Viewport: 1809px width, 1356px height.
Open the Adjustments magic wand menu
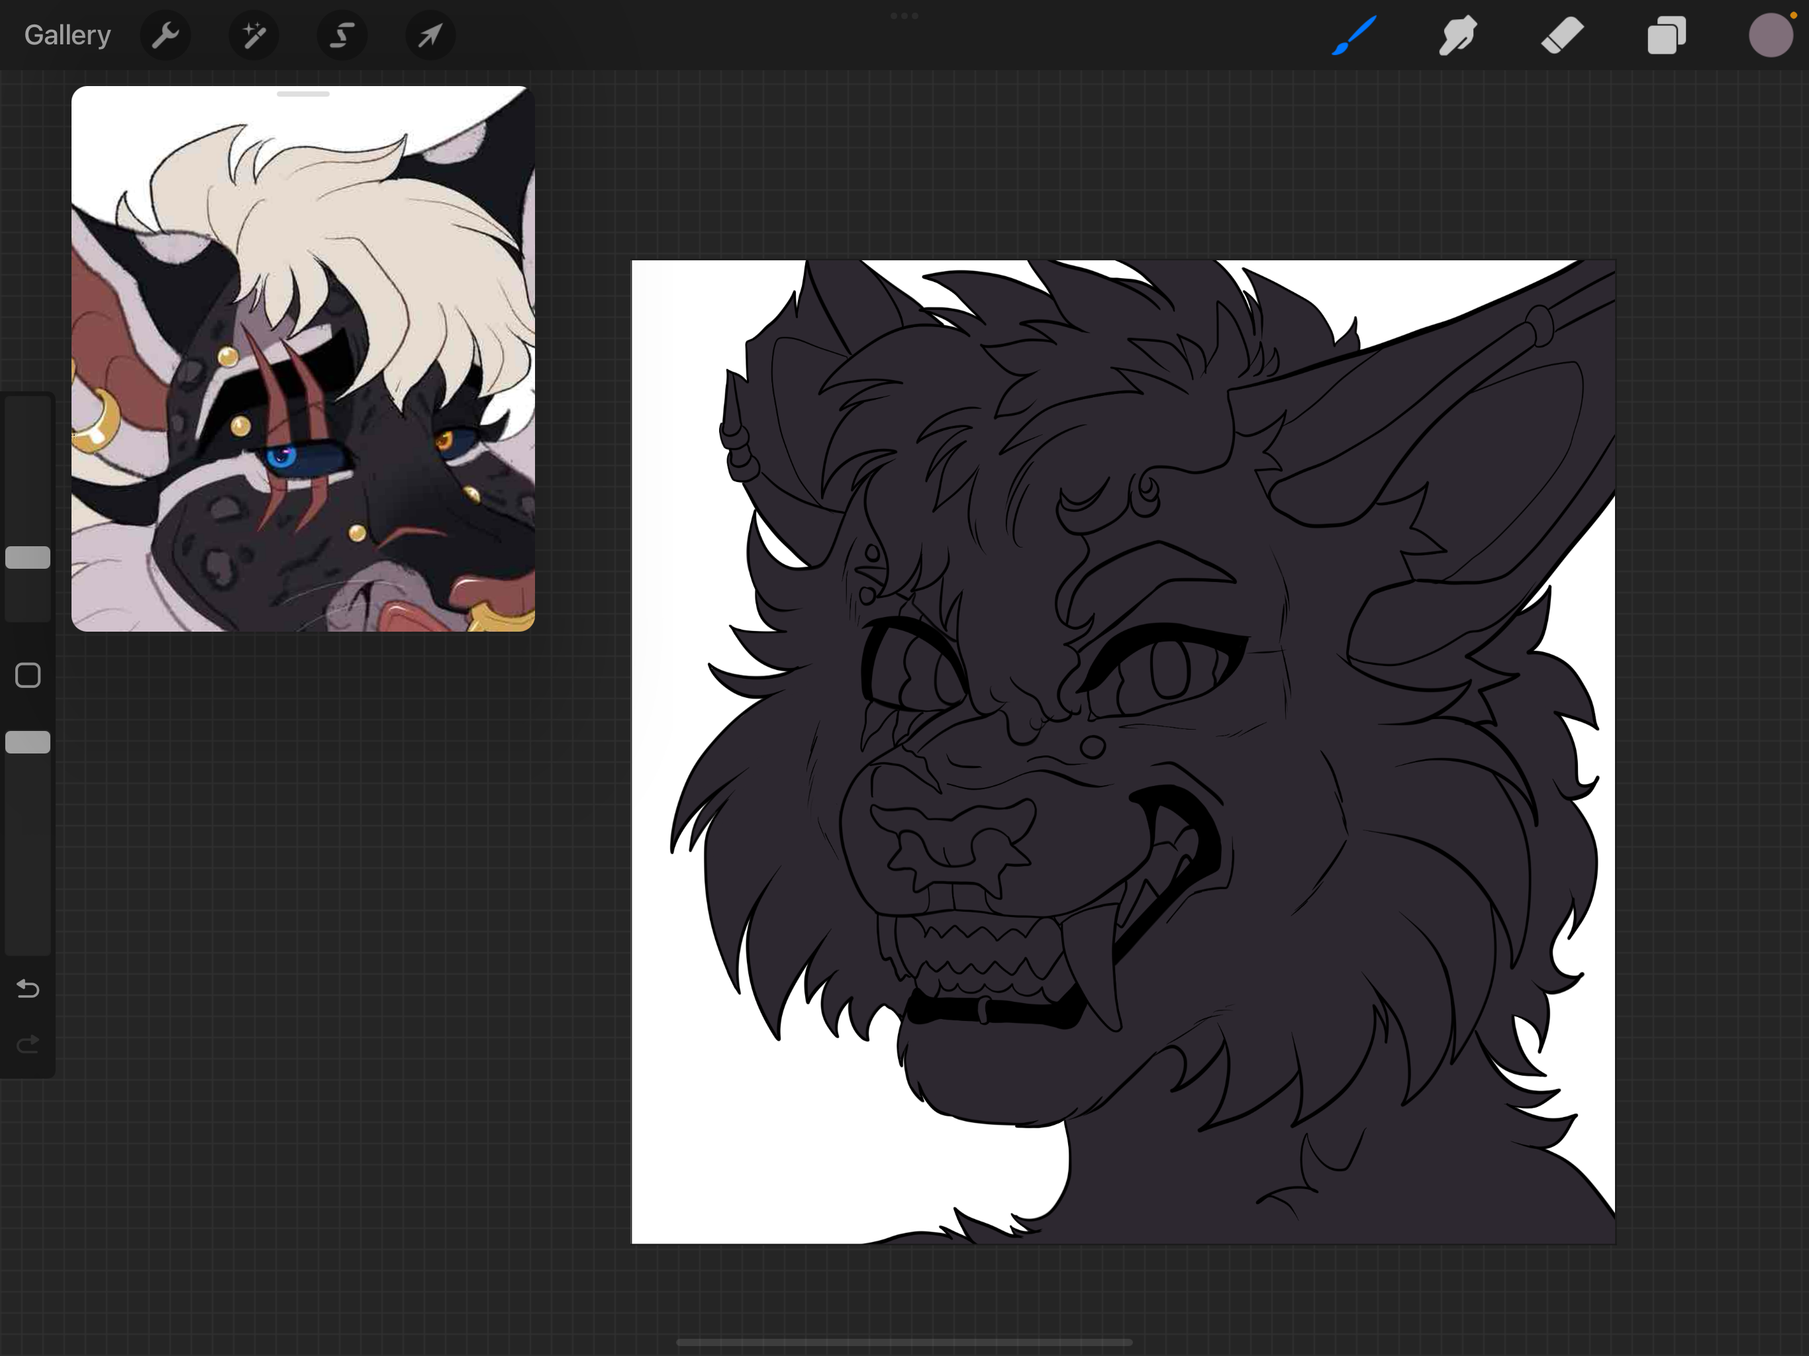click(254, 35)
